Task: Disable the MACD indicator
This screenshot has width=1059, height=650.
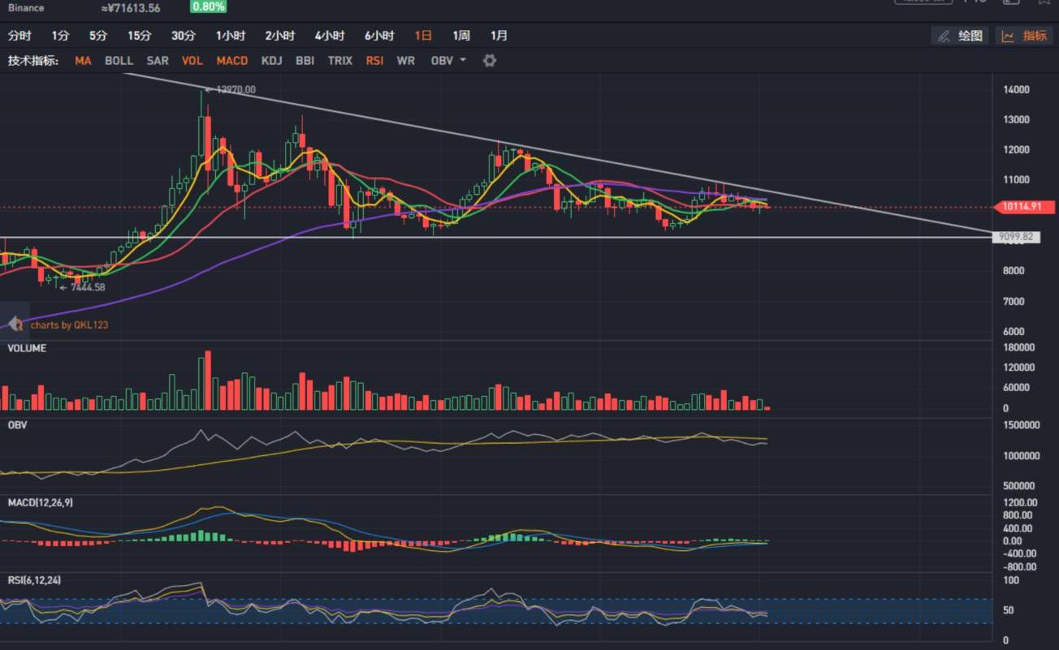Action: point(231,61)
